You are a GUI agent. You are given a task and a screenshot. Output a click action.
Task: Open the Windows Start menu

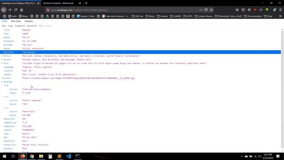pyautogui.click(x=4, y=156)
